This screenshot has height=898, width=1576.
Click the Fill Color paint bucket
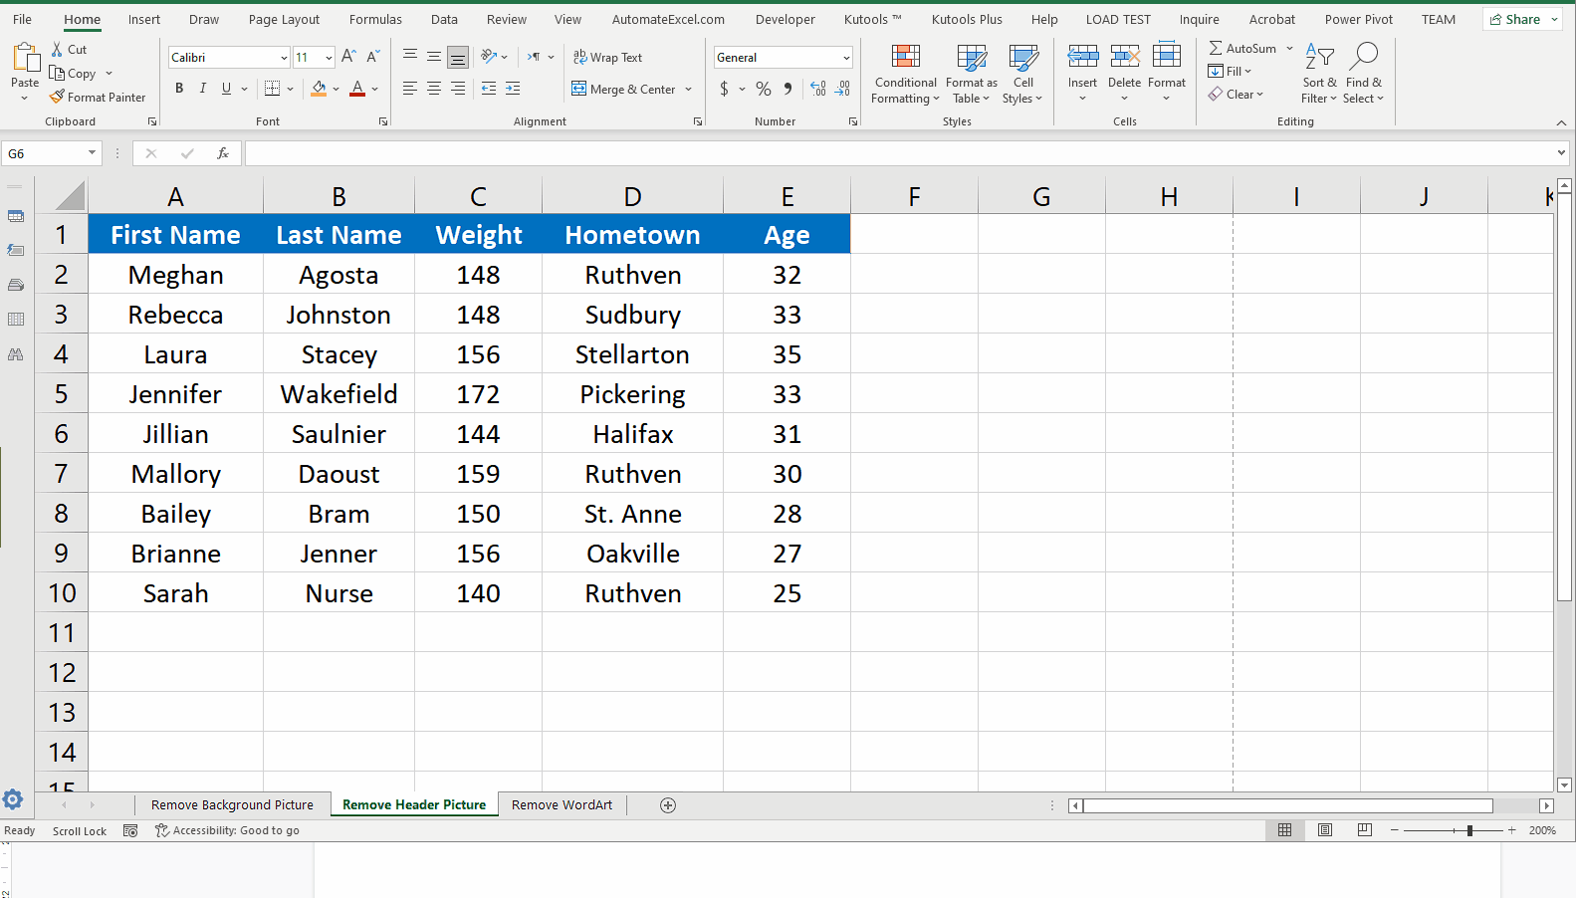tap(319, 89)
